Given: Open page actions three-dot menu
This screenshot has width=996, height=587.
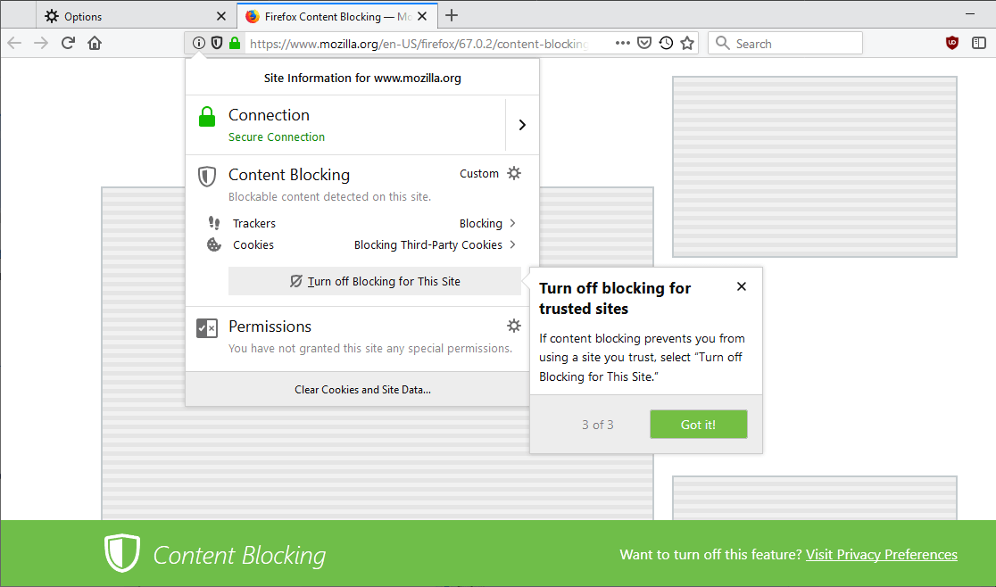Looking at the screenshot, I should (x=623, y=43).
